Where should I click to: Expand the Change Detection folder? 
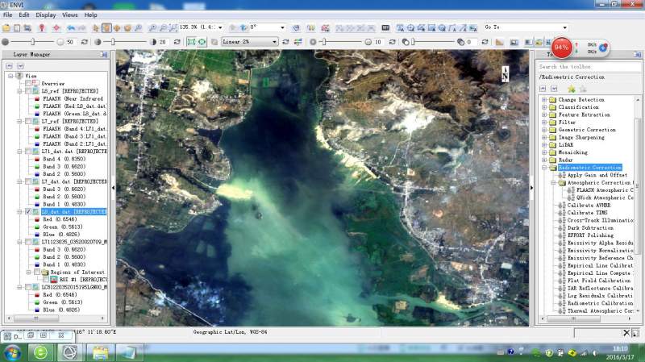(544, 99)
